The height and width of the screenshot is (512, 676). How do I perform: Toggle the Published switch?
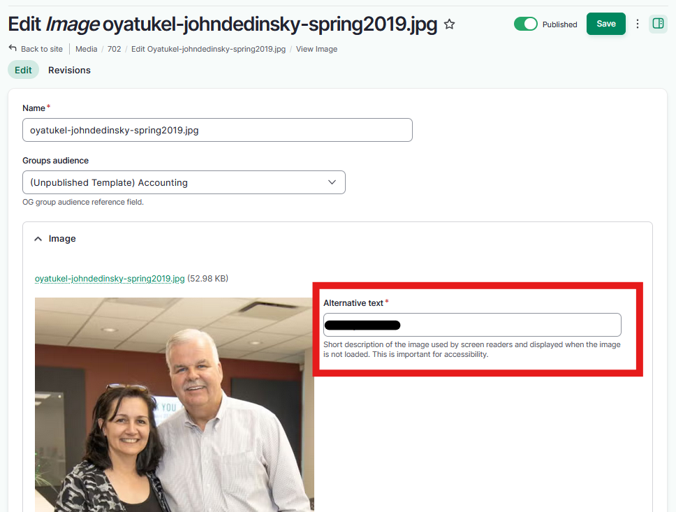pyautogui.click(x=526, y=24)
